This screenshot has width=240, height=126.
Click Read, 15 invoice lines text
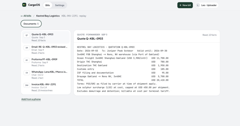click(42, 90)
